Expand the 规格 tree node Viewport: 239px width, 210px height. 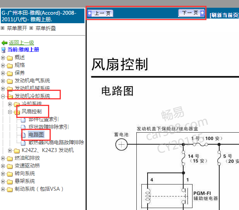(x=3, y=65)
